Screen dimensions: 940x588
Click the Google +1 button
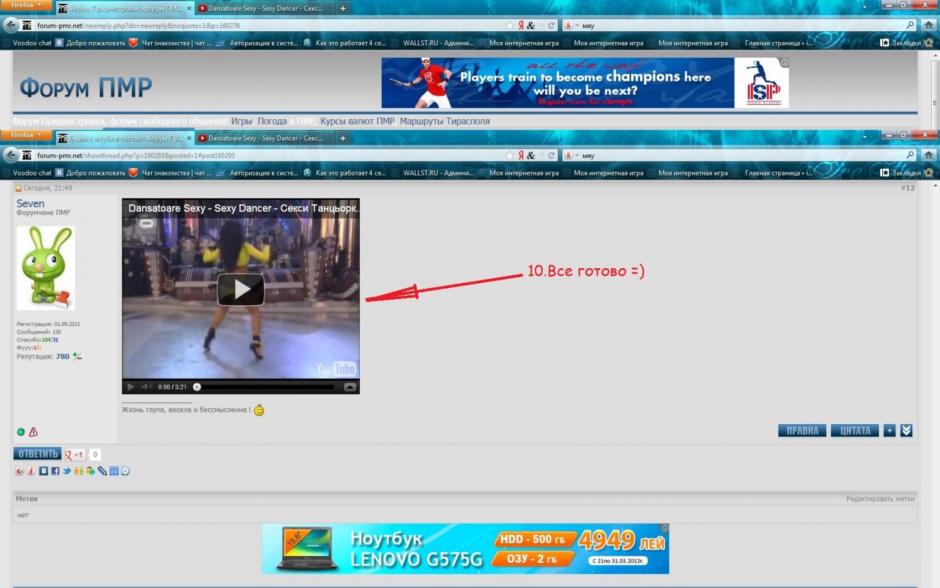coord(74,454)
